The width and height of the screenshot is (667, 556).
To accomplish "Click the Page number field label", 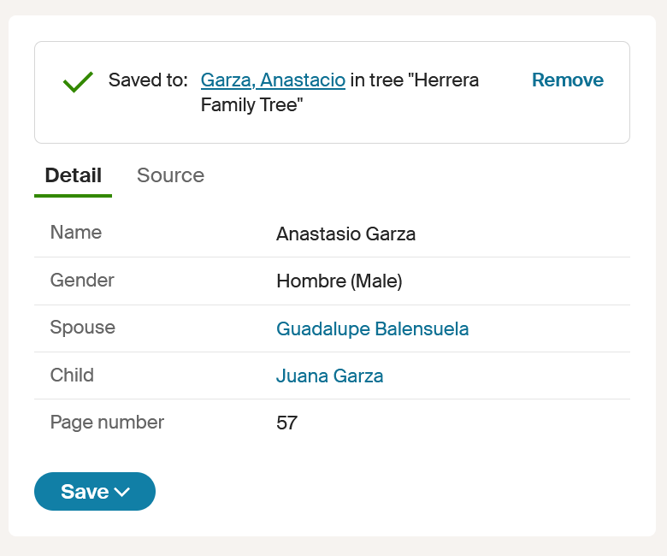I will coord(107,423).
